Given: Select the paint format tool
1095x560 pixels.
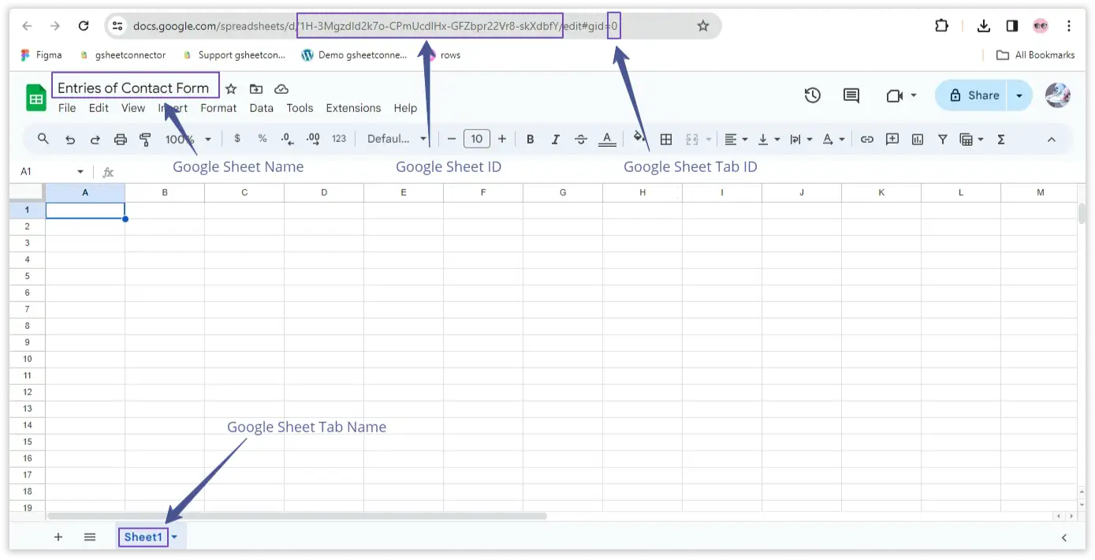Looking at the screenshot, I should point(146,140).
